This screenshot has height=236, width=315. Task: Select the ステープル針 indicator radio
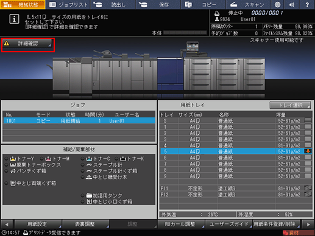(x=82, y=165)
